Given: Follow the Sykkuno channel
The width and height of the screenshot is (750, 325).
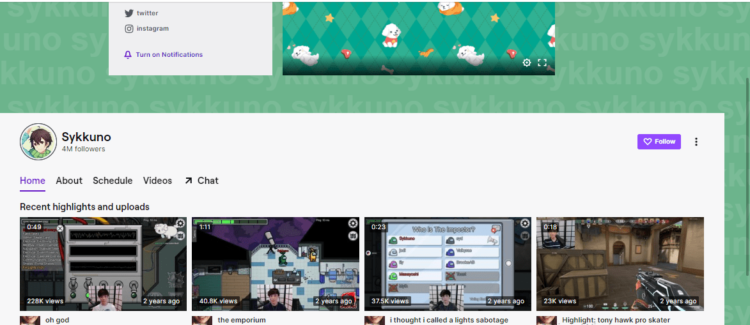Looking at the screenshot, I should click(x=659, y=142).
